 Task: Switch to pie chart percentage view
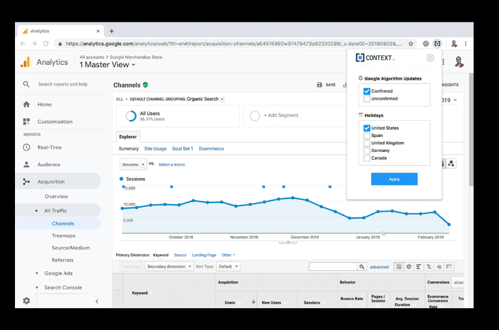click(409, 266)
